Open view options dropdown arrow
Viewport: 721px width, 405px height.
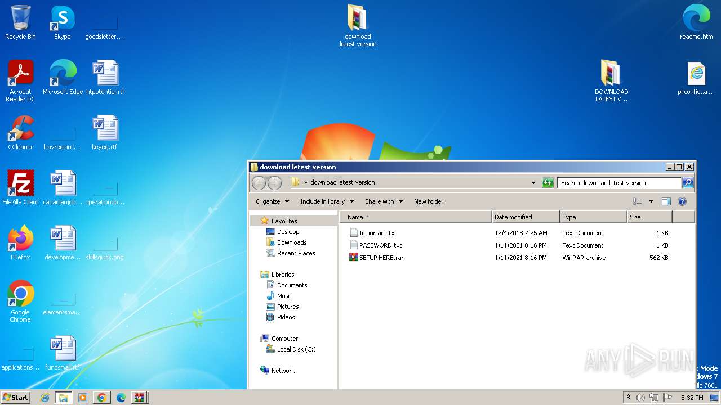[x=651, y=201]
